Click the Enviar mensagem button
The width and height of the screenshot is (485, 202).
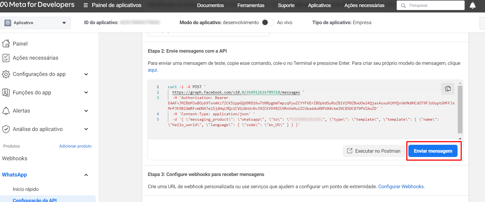[x=433, y=151]
